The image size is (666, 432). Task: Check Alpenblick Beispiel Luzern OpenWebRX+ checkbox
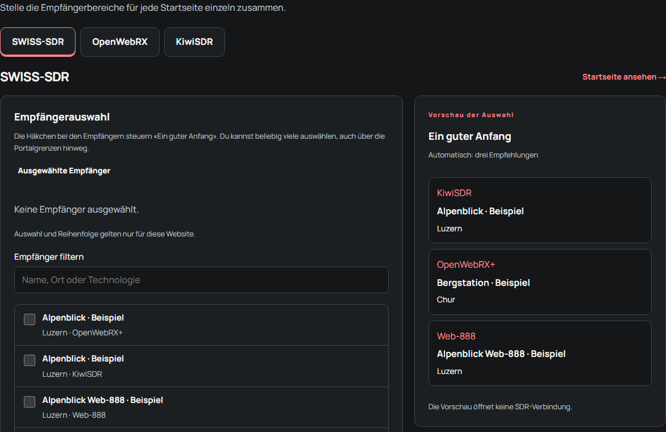(x=30, y=319)
